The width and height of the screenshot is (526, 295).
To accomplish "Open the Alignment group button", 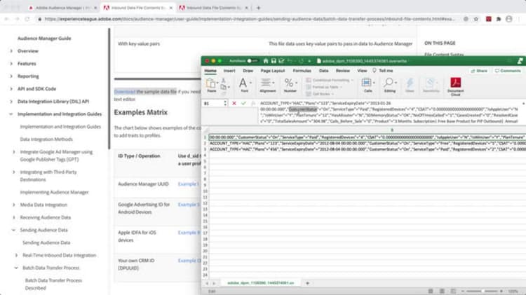I will coord(267,85).
